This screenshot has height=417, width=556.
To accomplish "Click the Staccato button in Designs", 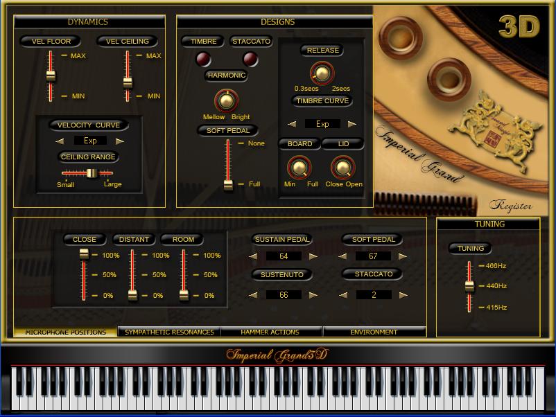I will [251, 41].
